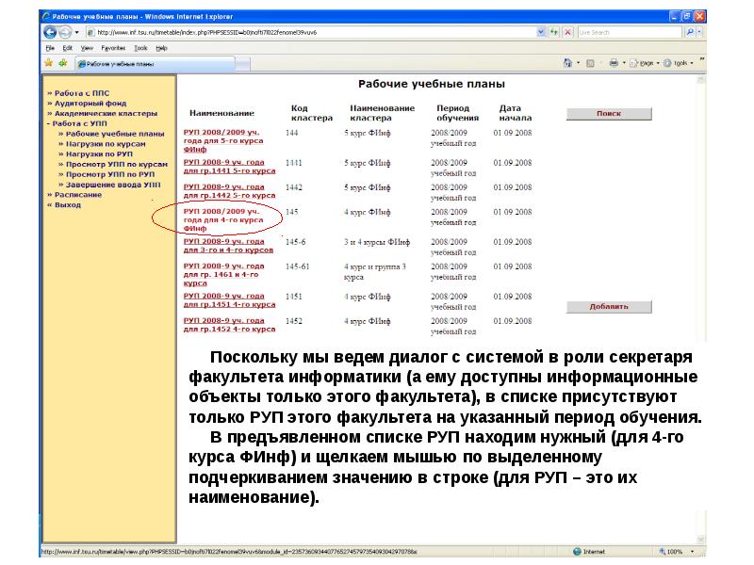Click the Add to Favorites icon
Image resolution: width=754 pixels, height=565 pixels.
[63, 63]
